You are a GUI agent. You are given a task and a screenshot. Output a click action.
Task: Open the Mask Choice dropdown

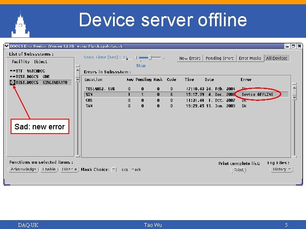[114, 170]
